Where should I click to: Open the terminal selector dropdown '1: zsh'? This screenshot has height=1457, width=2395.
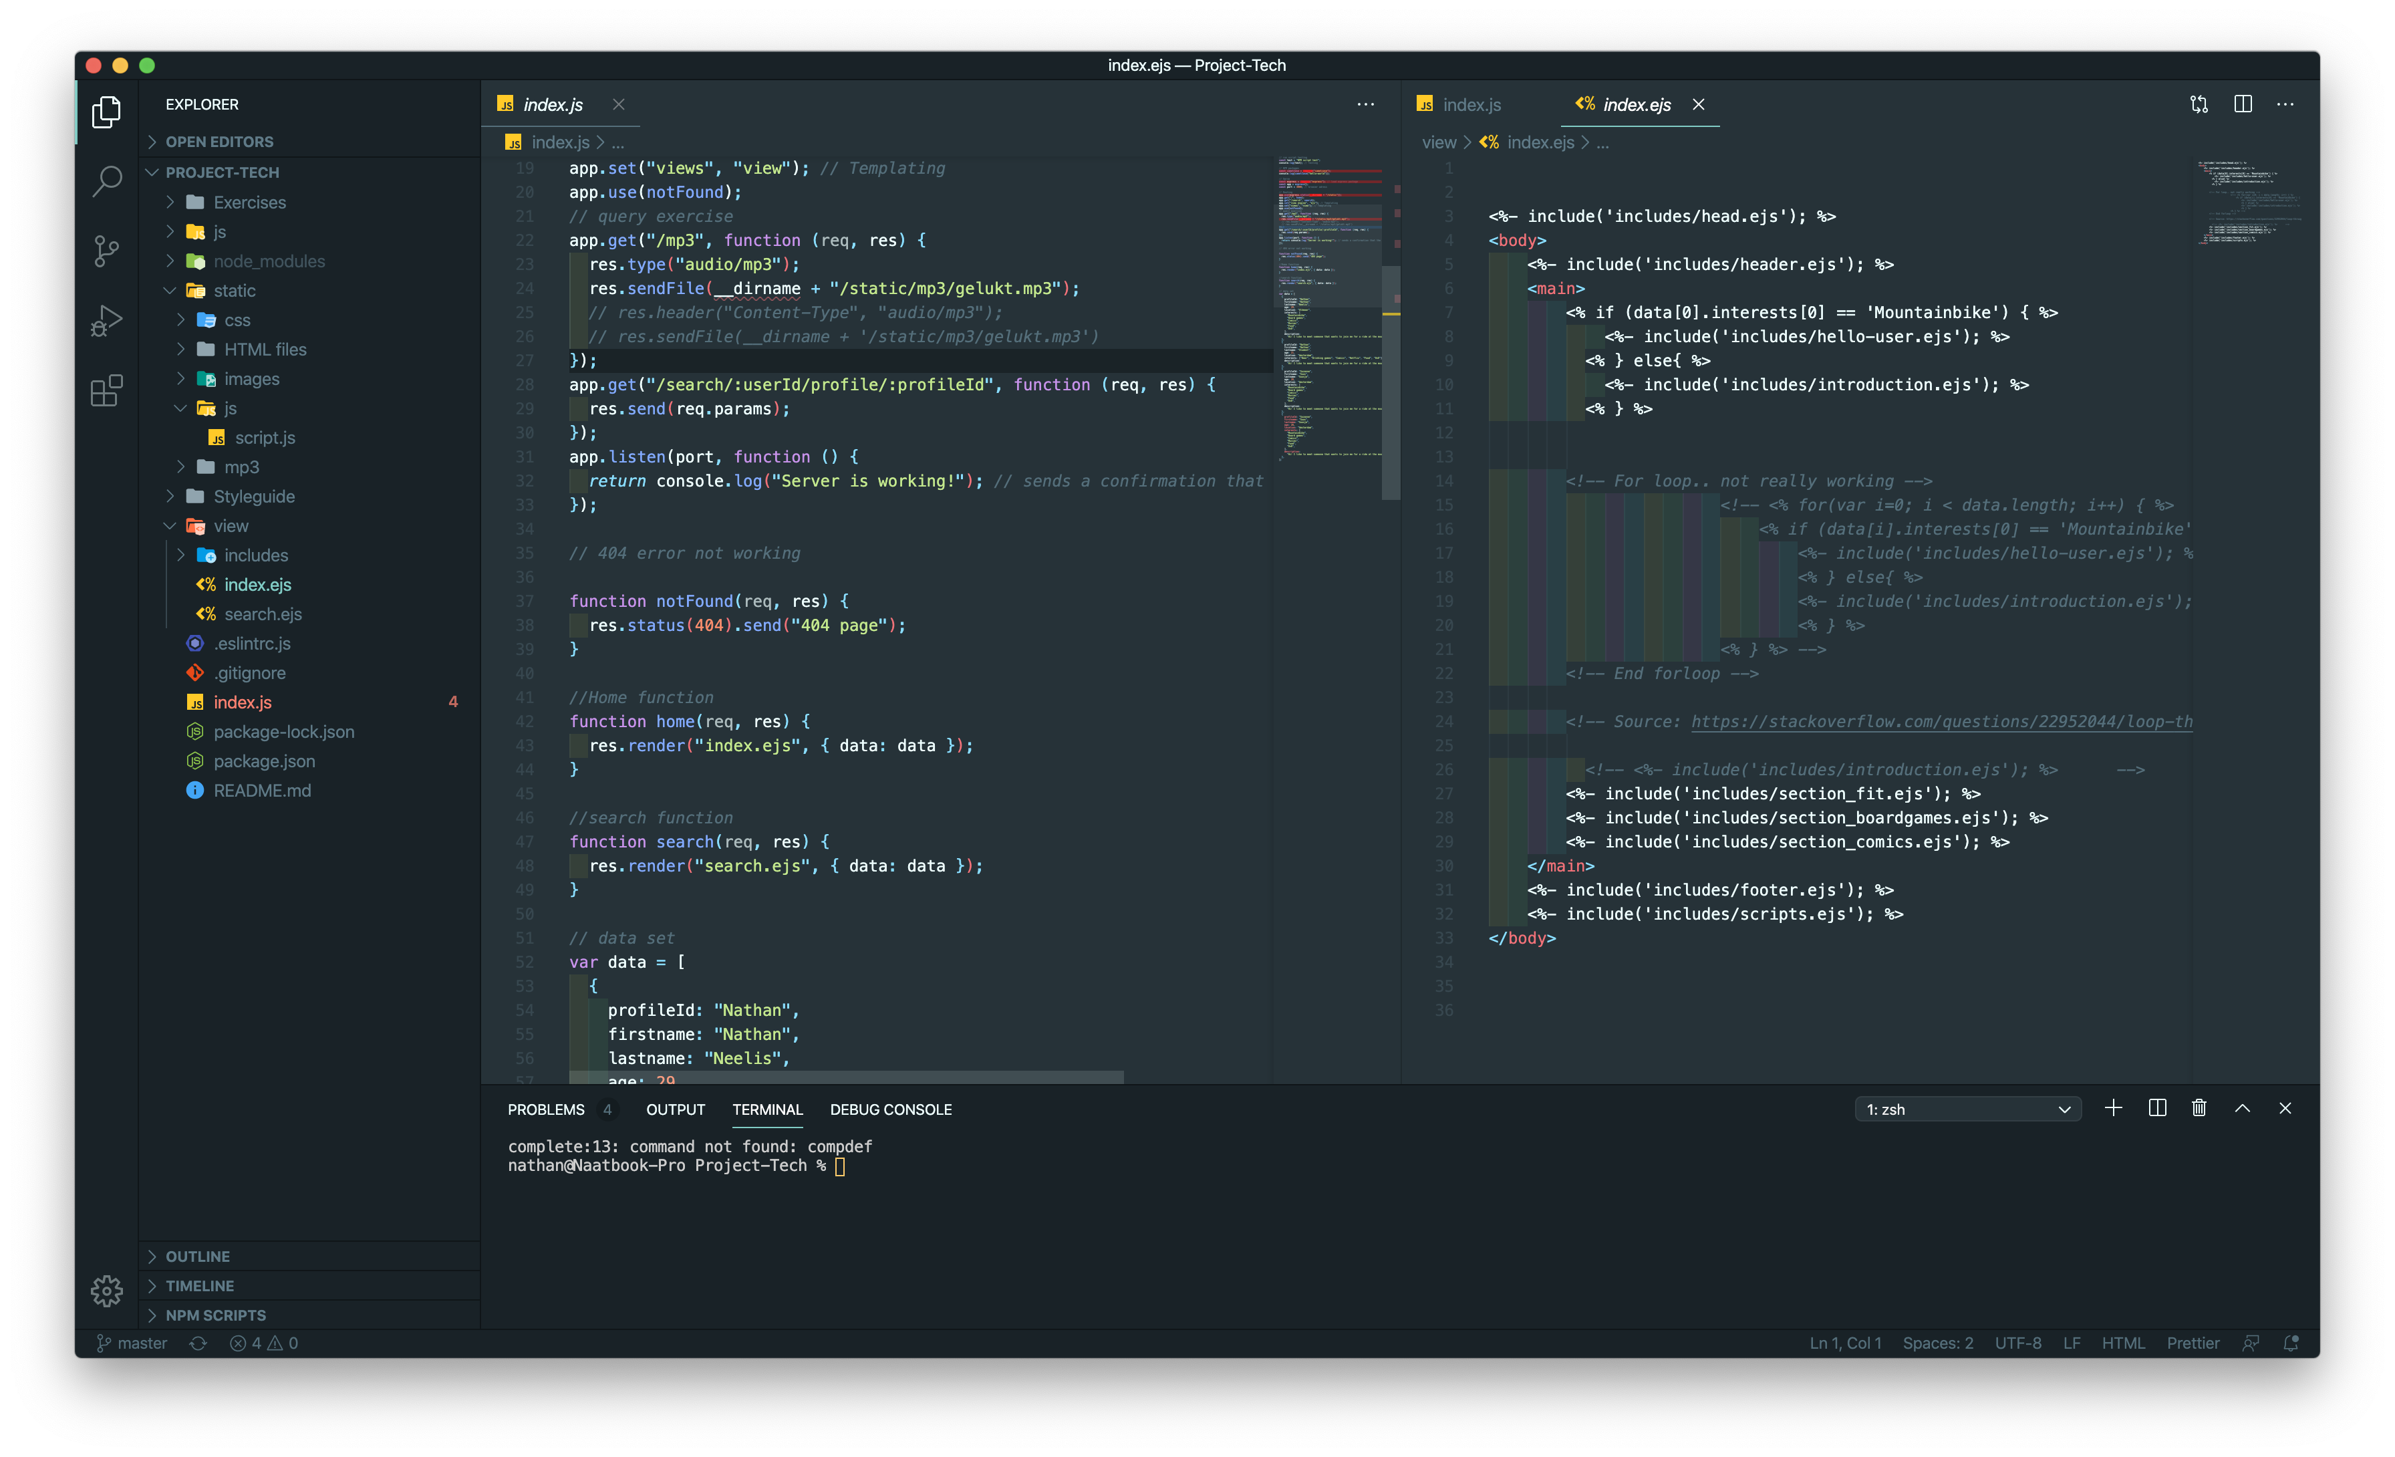click(x=1967, y=1109)
